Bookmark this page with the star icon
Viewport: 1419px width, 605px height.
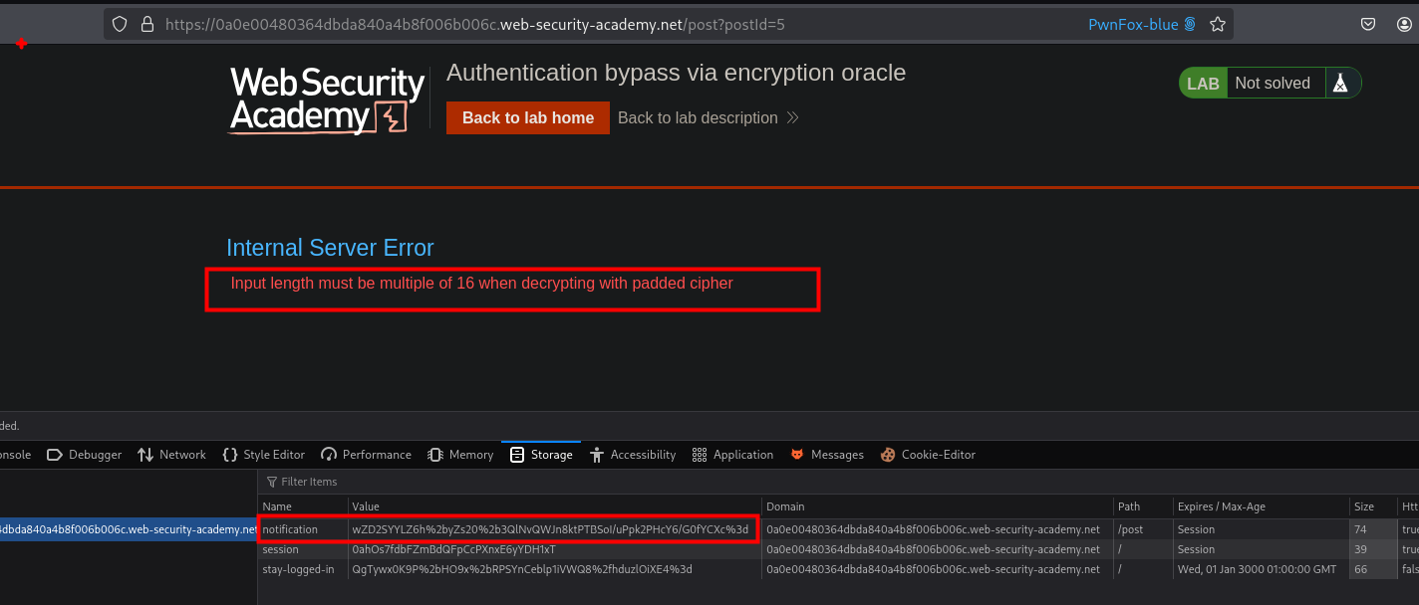pos(1217,24)
